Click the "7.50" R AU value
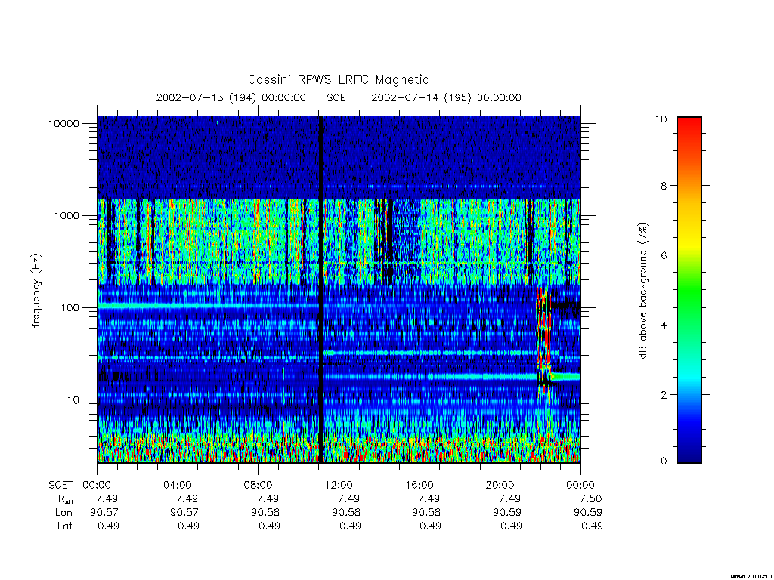The width and height of the screenshot is (774, 580). (x=591, y=498)
